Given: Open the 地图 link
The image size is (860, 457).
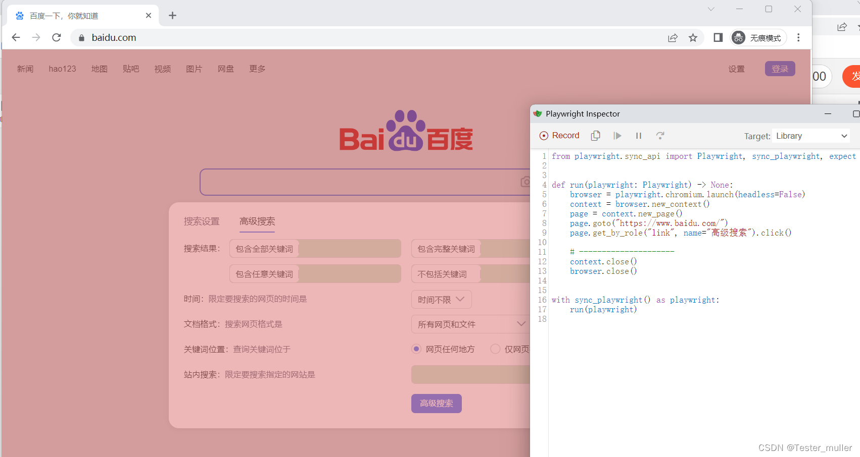Looking at the screenshot, I should [100, 69].
